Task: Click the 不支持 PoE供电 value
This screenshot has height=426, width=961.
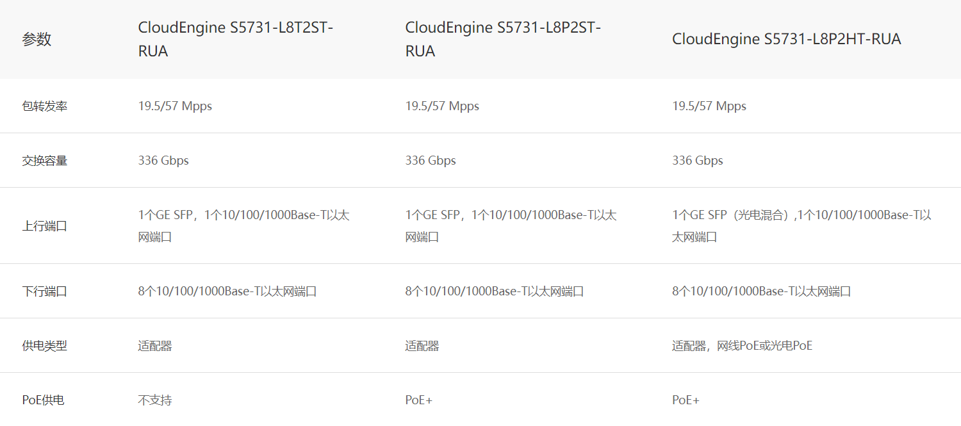Action: (155, 400)
